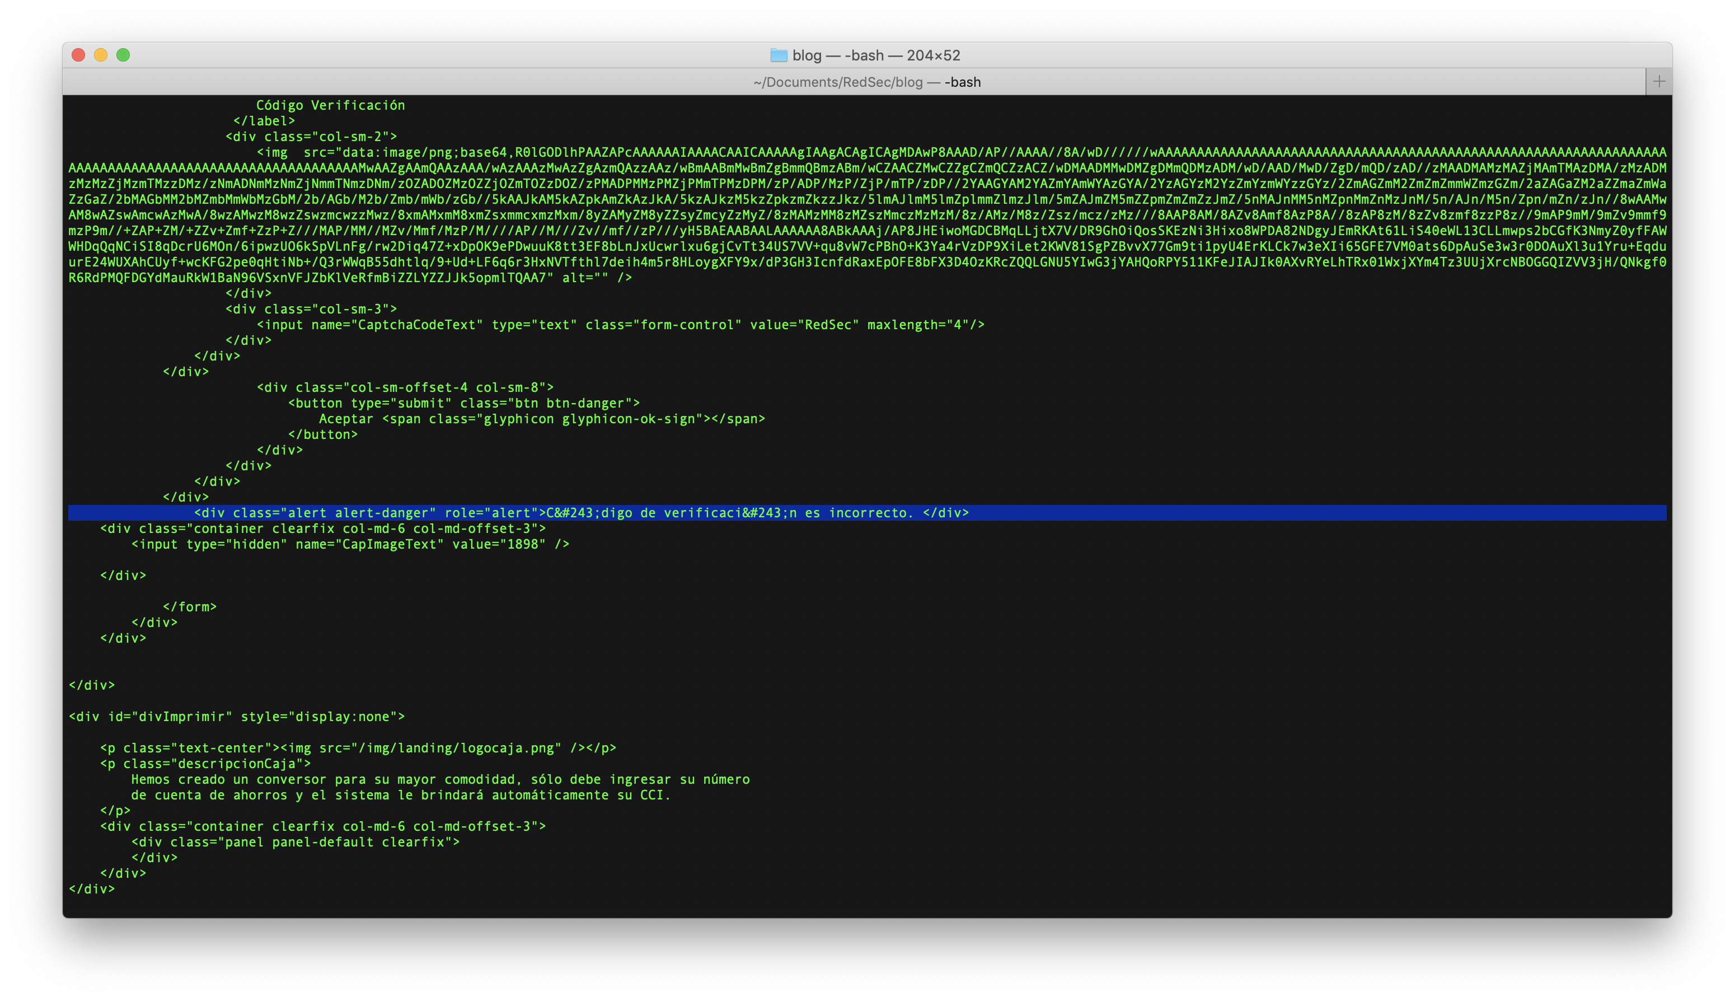Click the descripcionCaja paragraph text
1735x1001 pixels.
coord(205,763)
